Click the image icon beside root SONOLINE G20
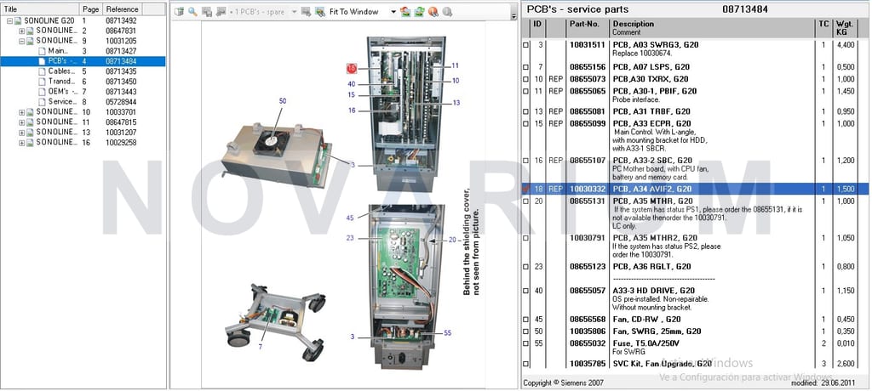 point(19,20)
